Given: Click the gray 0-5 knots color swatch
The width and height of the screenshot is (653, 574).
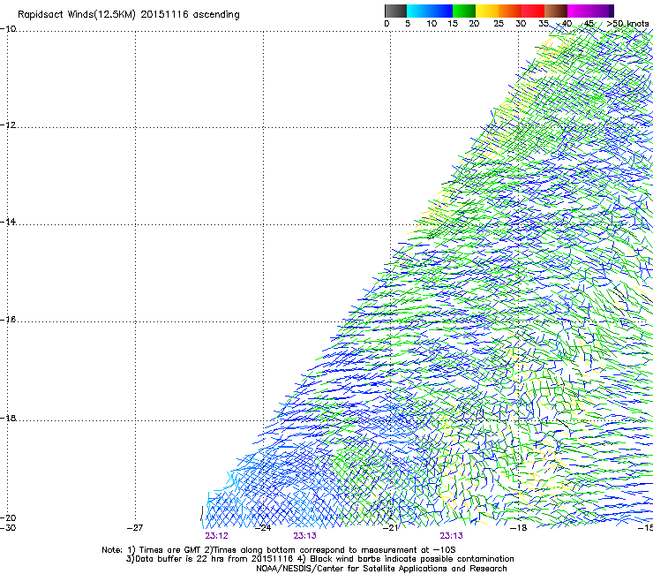Looking at the screenshot, I should point(395,11).
